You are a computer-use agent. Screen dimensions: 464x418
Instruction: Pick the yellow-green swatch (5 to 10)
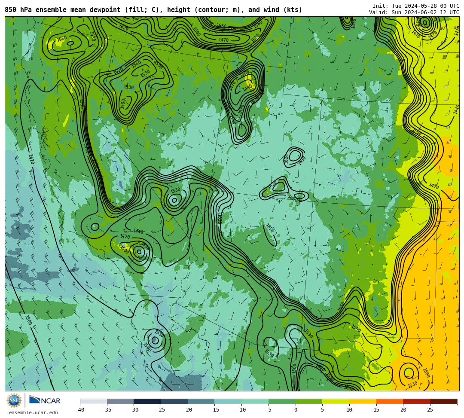(336, 401)
